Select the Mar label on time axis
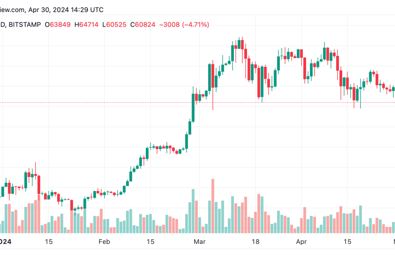This screenshot has height=268, width=395. pyautogui.click(x=199, y=242)
